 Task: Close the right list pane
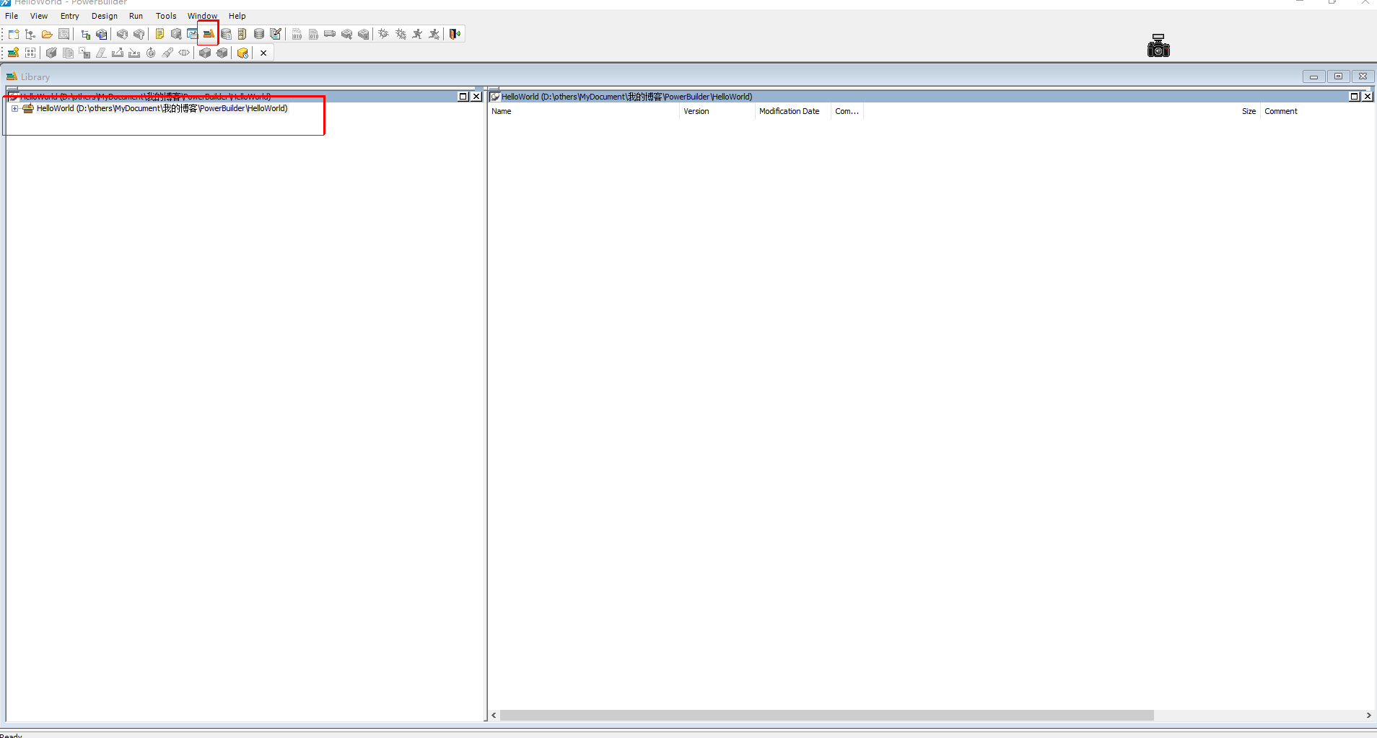(x=1367, y=97)
